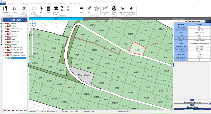The image size is (211, 114).
Task: Click the Greenery layer color swatch
Action: tap(10, 26)
